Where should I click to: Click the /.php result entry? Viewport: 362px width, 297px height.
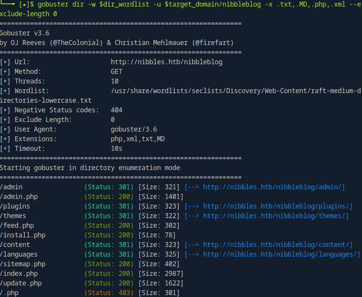pos(9,293)
